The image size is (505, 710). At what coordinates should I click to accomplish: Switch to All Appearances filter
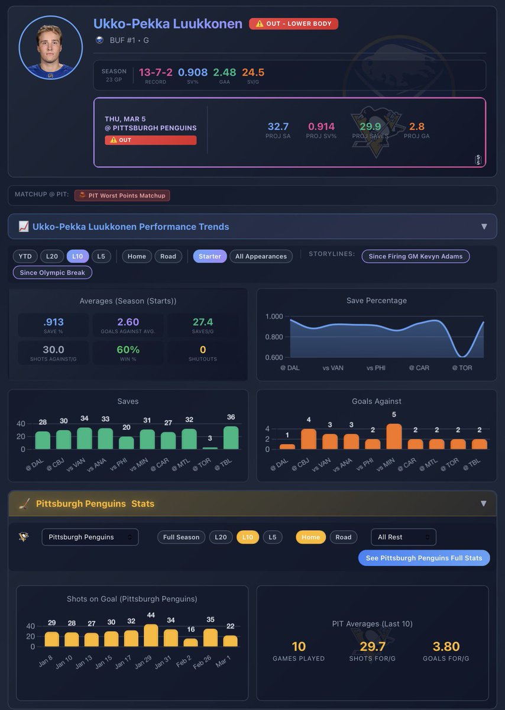tap(261, 256)
